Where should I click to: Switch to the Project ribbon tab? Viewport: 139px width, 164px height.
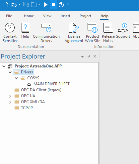85,16
